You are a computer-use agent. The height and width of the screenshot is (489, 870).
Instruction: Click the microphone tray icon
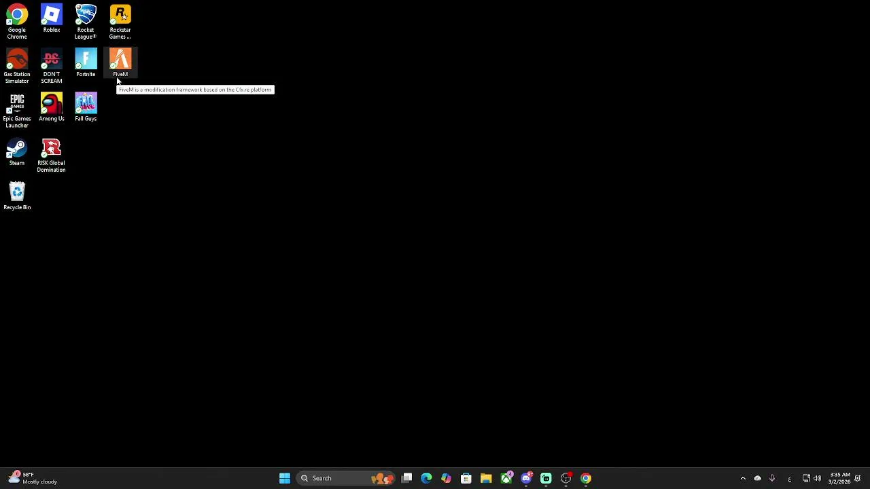click(772, 478)
